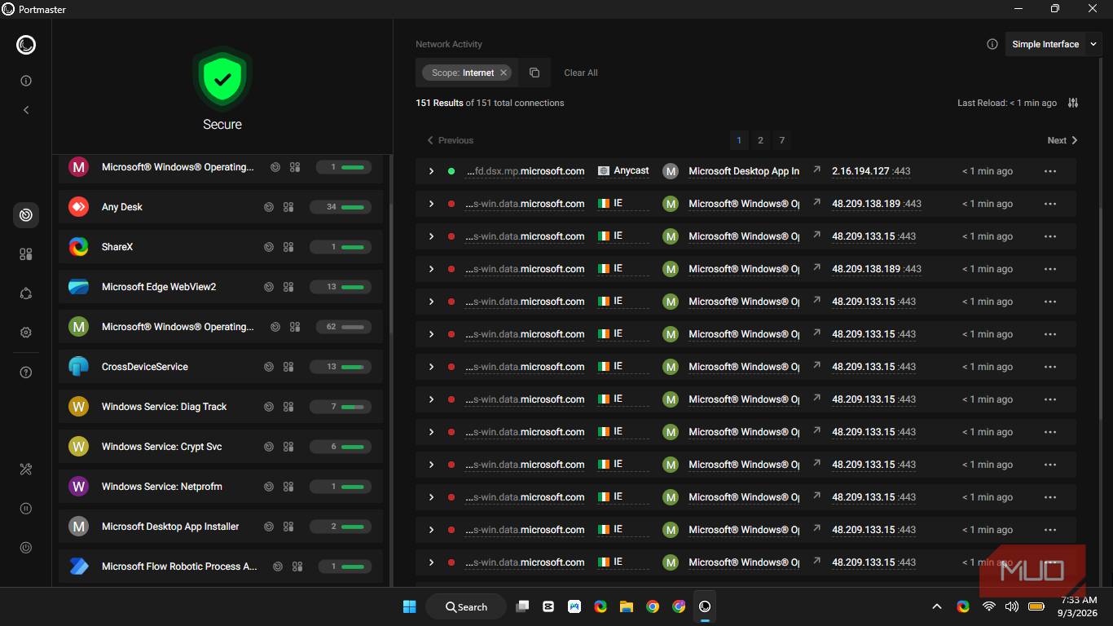Select page 2 in pagination
Viewport: 1113px width, 626px height.
760,140
